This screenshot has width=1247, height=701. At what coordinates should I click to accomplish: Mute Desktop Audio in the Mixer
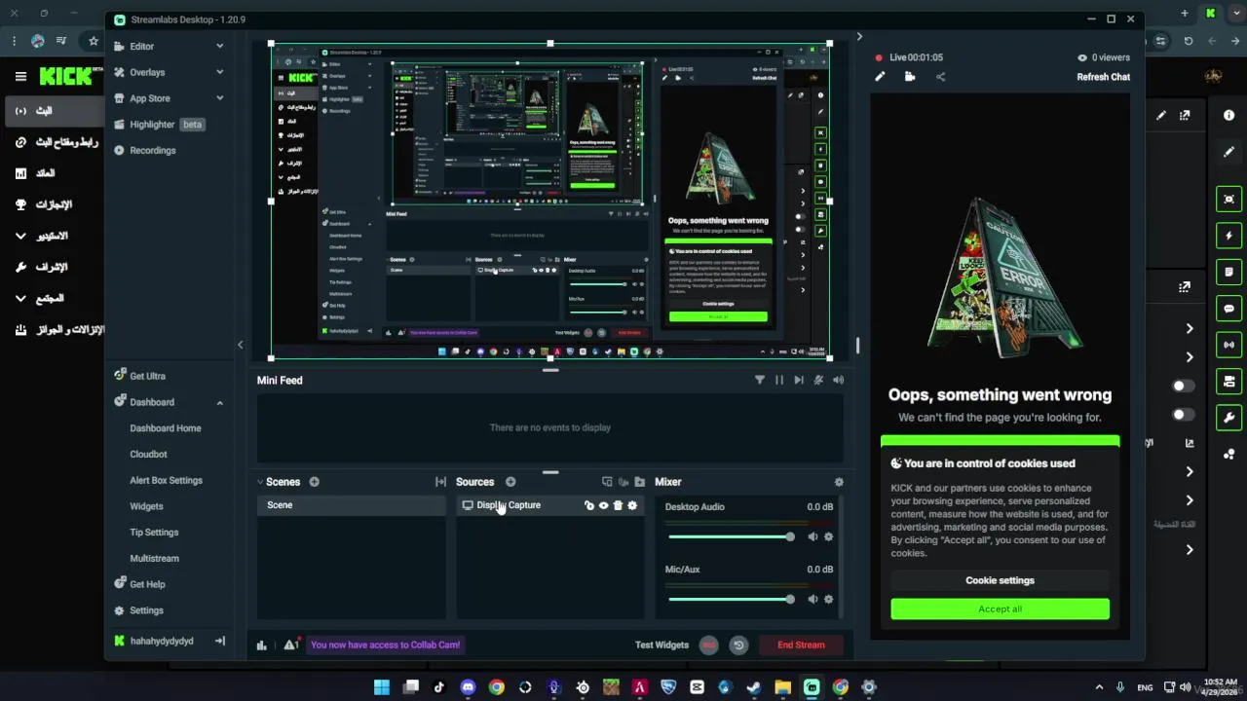(812, 537)
